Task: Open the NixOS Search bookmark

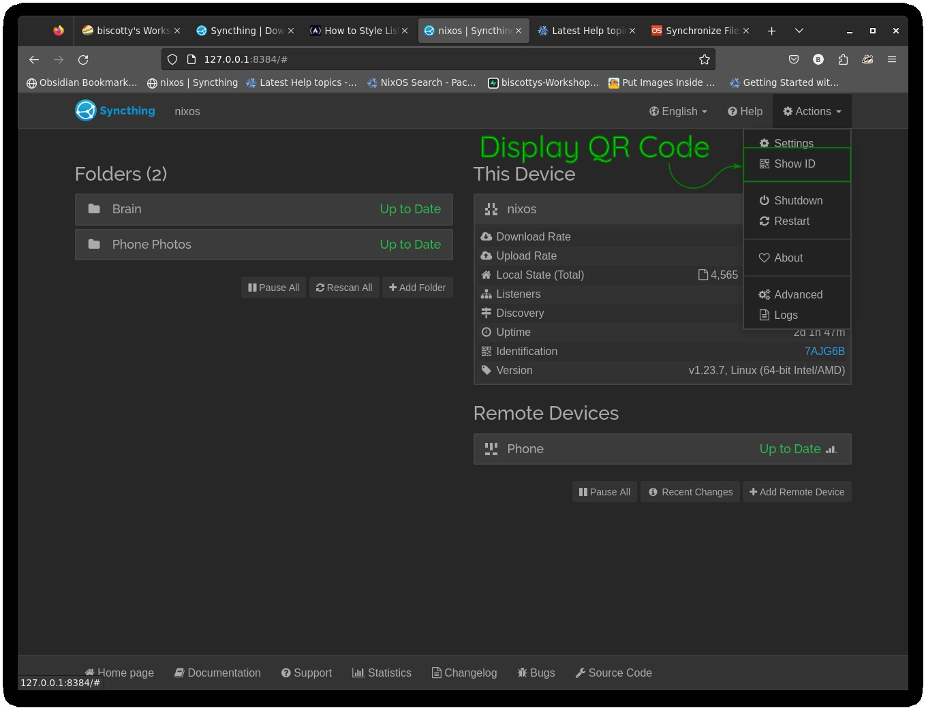Action: click(x=422, y=82)
